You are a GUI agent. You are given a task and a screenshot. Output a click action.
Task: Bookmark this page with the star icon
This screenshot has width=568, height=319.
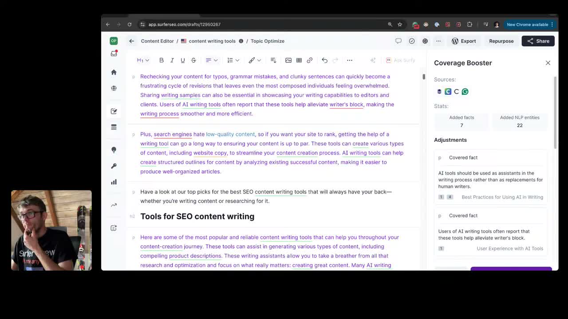point(400,24)
